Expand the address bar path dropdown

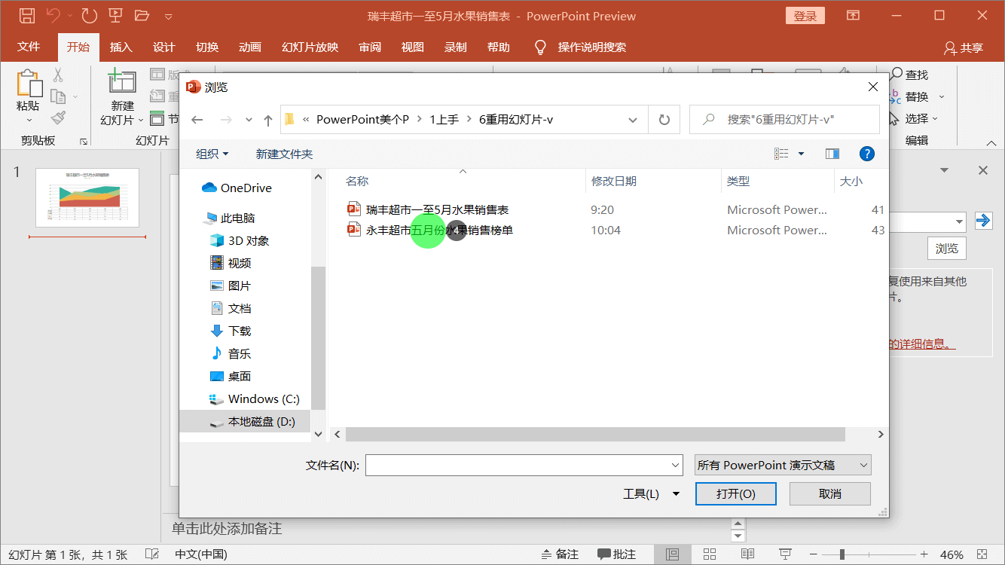(x=633, y=120)
